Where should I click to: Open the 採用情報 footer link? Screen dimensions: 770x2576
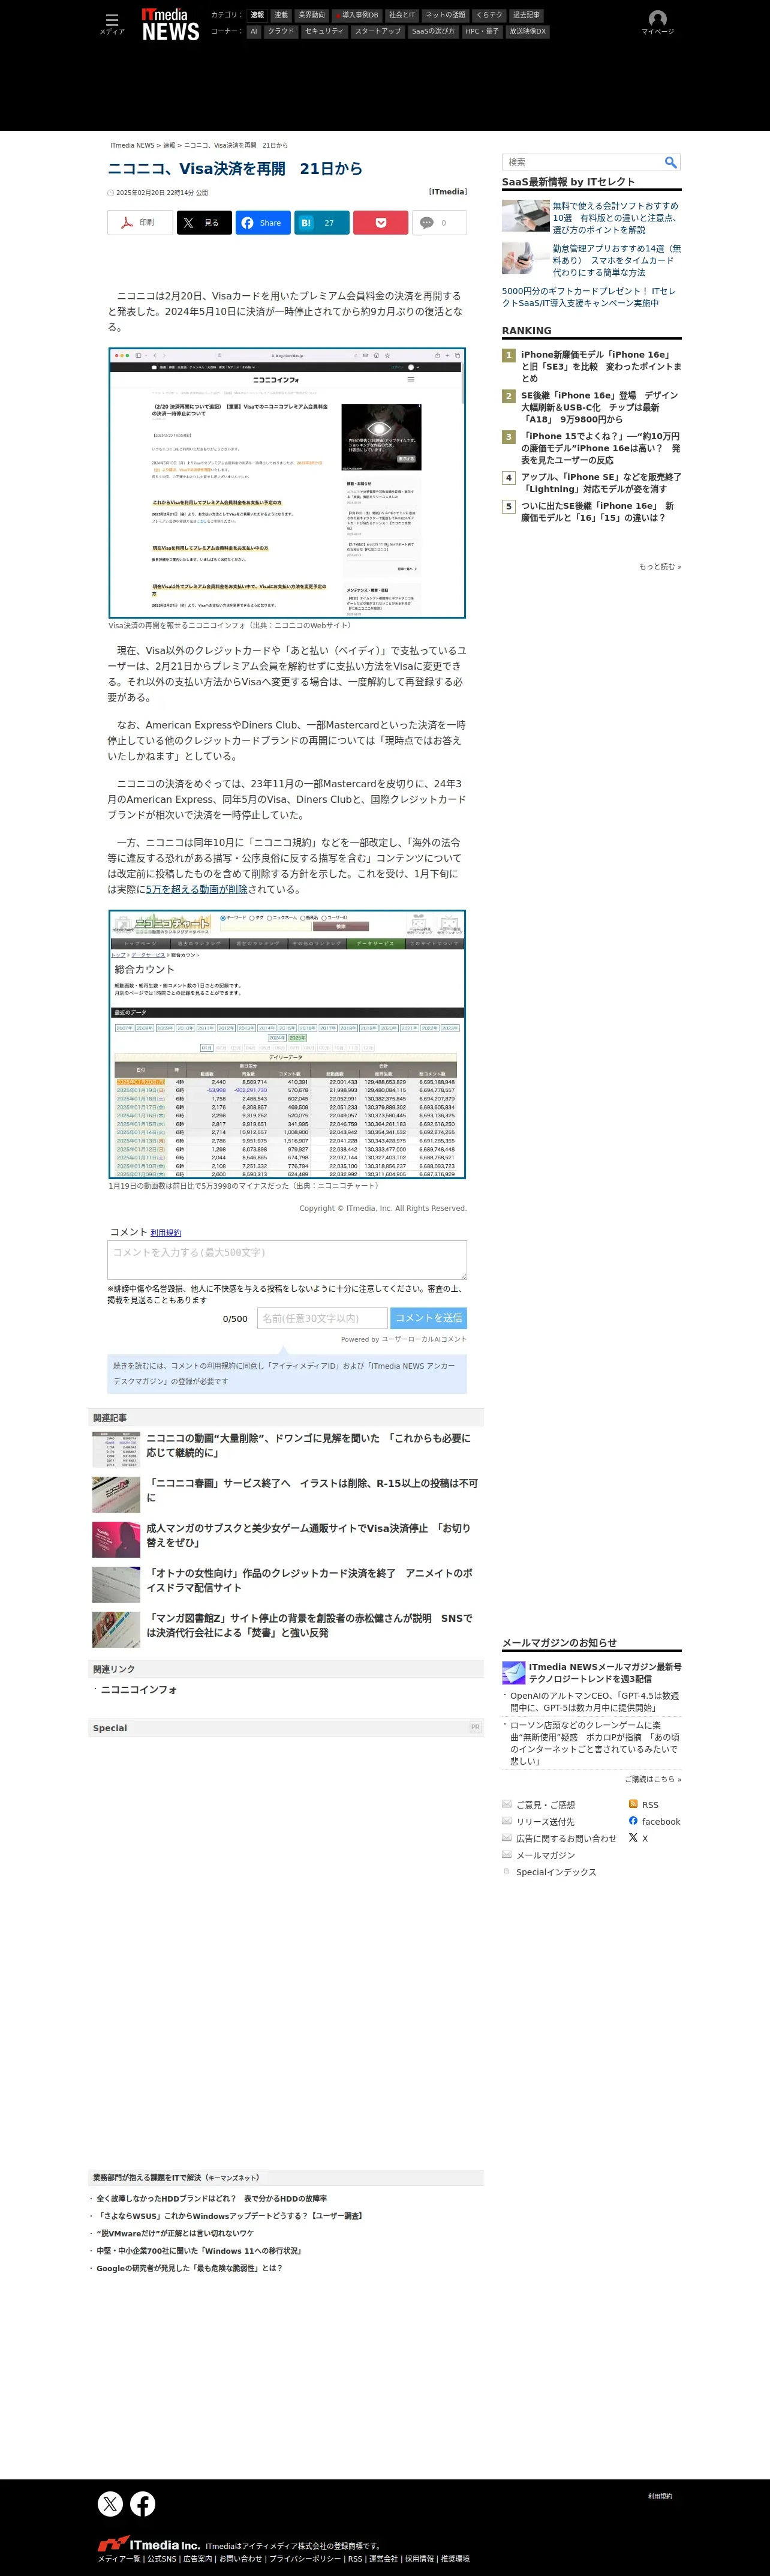pos(420,2559)
